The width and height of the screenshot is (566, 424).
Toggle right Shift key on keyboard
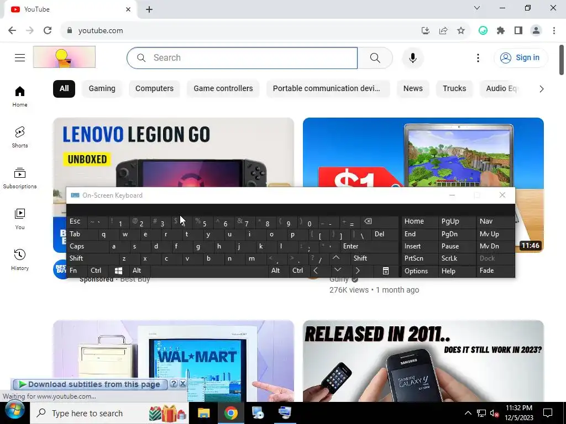click(375, 258)
